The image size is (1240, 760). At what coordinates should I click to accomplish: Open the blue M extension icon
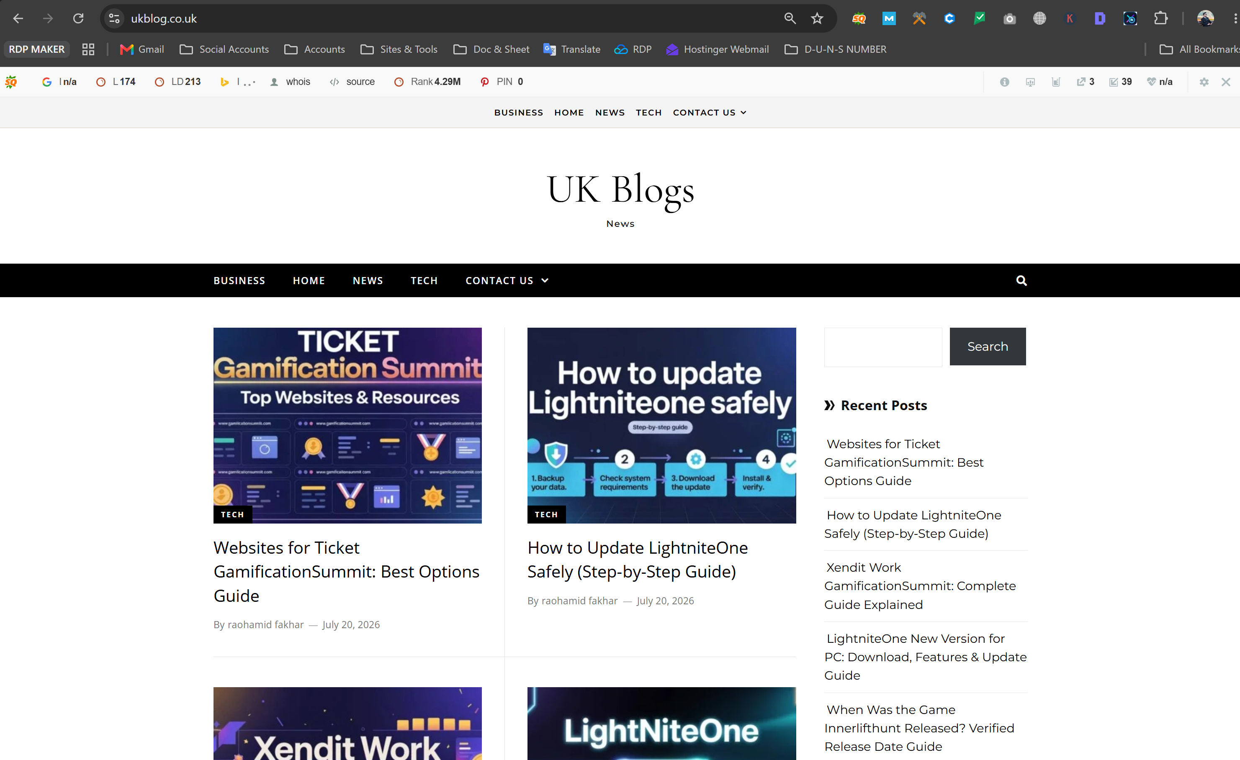tap(889, 18)
